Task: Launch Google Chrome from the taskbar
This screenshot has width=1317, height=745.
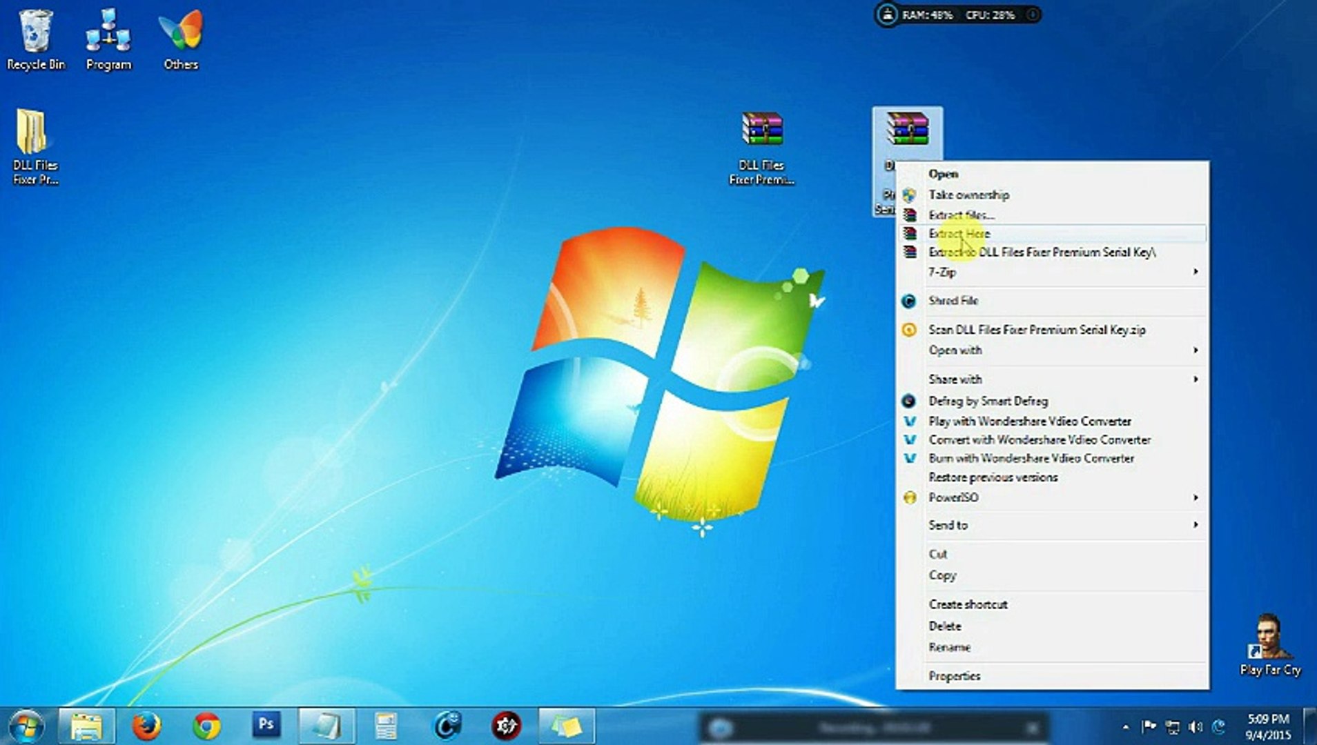Action: [206, 726]
